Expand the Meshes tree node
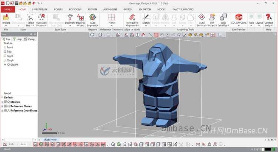278x152 pixels. pos(2,102)
